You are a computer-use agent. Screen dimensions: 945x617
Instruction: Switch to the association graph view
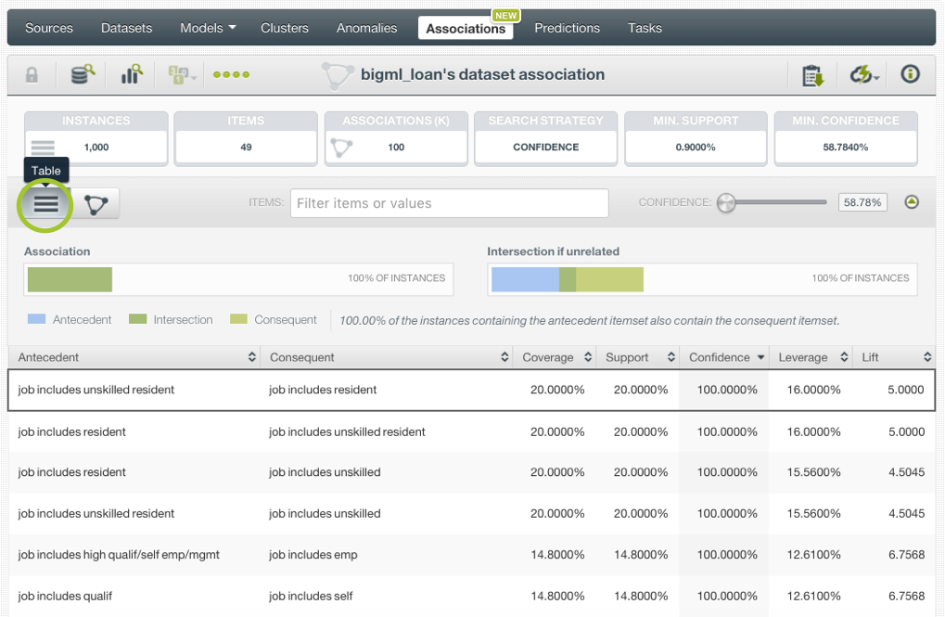tap(96, 204)
